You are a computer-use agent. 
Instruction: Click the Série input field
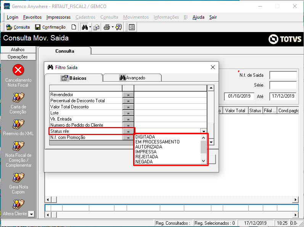coord(283,85)
